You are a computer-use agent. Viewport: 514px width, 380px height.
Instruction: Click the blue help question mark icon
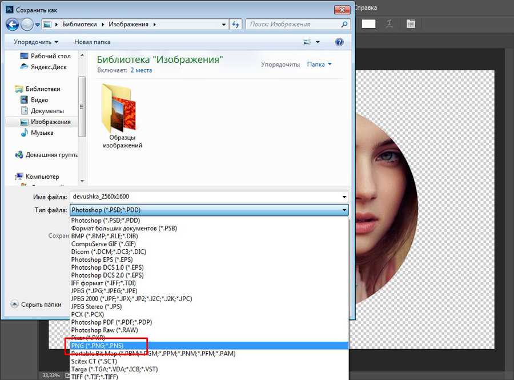(x=340, y=42)
